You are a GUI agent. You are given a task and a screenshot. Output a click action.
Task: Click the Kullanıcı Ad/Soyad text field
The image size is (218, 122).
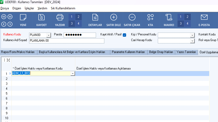66,41
